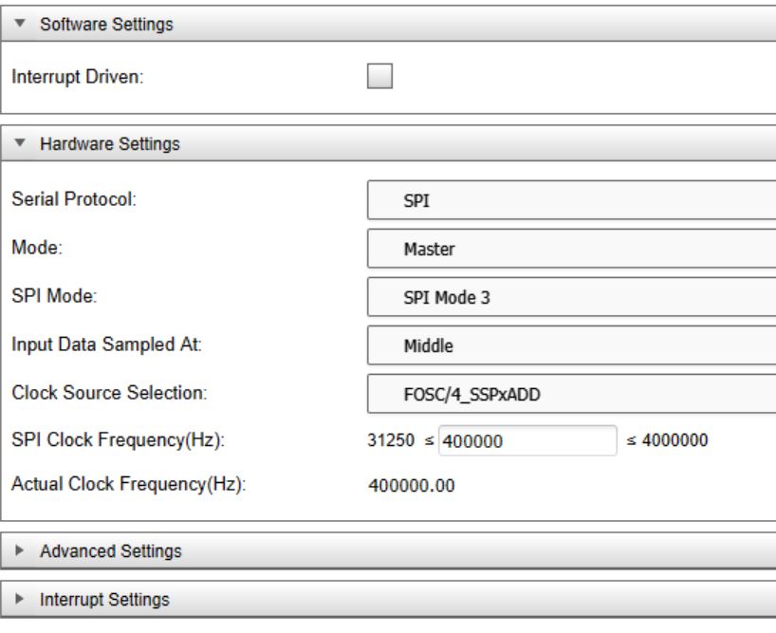Expand the Interrupt Settings section arrow

click(x=19, y=598)
